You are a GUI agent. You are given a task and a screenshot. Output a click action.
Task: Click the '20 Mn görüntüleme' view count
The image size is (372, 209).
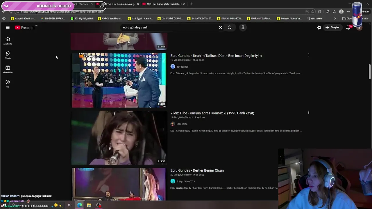(180, 175)
